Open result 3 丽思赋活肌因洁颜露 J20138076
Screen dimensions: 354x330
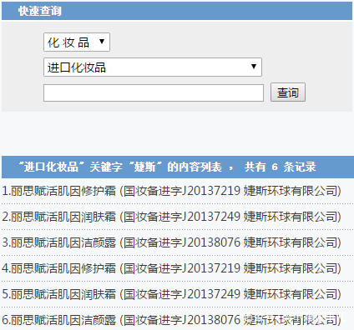tap(171, 242)
